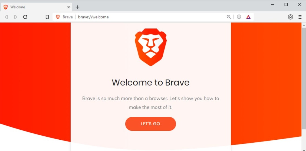Viewport: 306px width, 151px height.
Task: Click the vertical scrollbar thumb
Action: point(304,78)
